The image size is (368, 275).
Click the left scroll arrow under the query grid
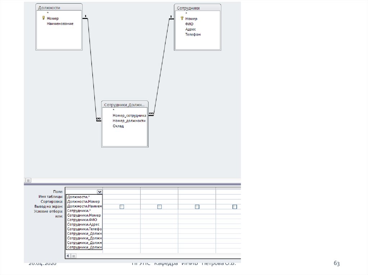(x=68, y=256)
